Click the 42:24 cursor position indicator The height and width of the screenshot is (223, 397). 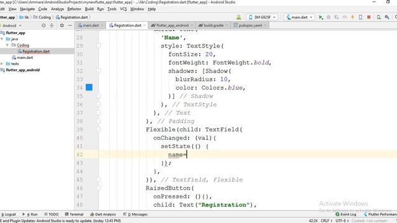pos(313,221)
